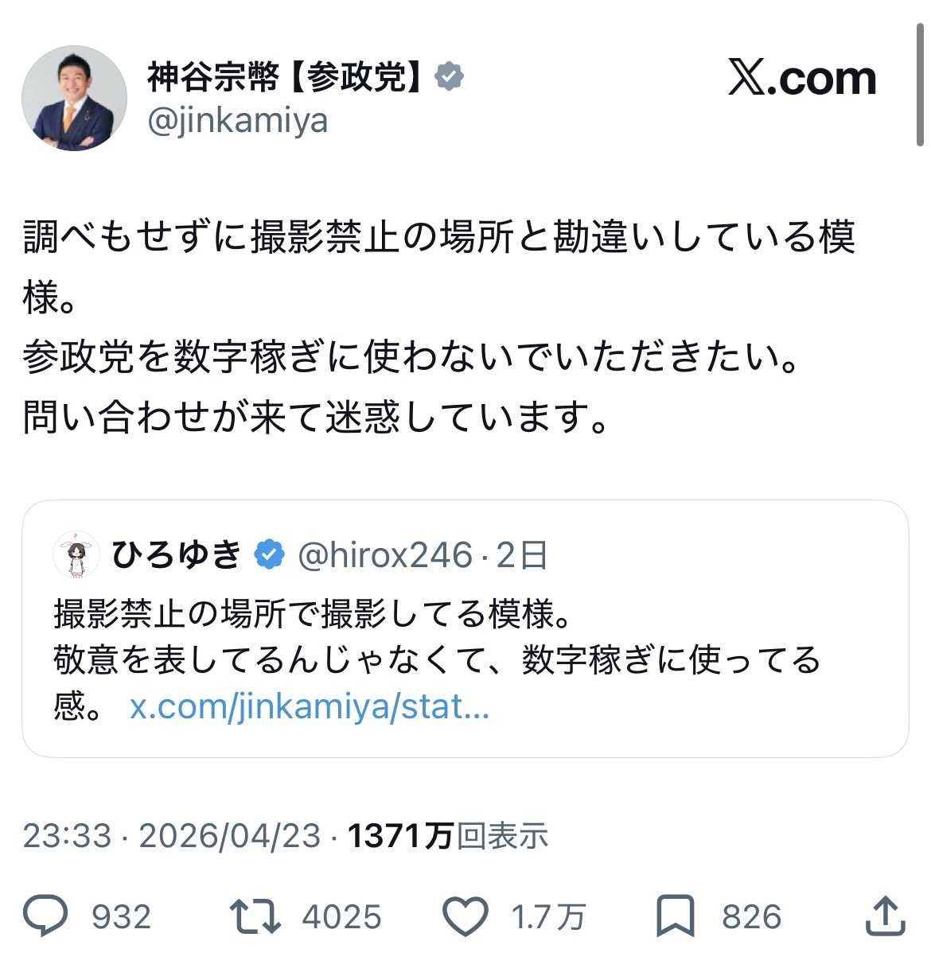Screen dimensions: 931x972
Task: View the 1371万回表示 view count
Action: pos(449,835)
